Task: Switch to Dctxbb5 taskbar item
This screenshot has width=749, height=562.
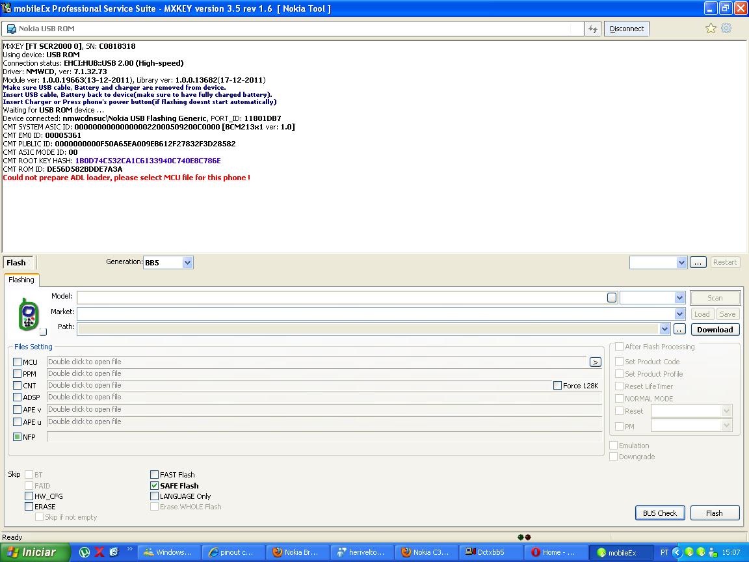Action: (x=491, y=552)
